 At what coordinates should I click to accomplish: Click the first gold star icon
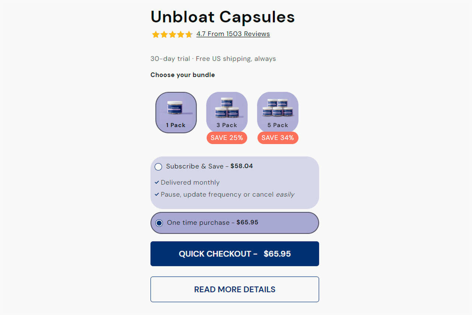[156, 34]
